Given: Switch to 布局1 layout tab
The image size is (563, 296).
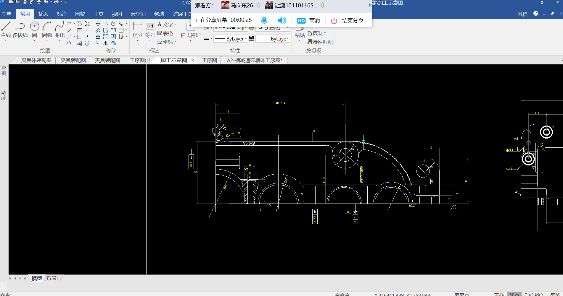Looking at the screenshot, I should [52, 278].
